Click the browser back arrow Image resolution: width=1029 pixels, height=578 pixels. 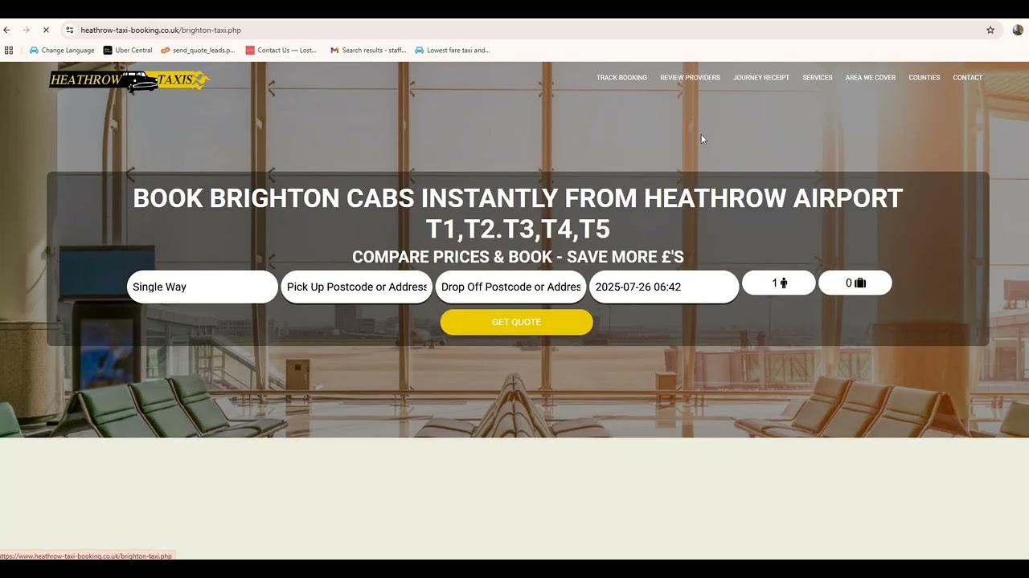pyautogui.click(x=6, y=30)
